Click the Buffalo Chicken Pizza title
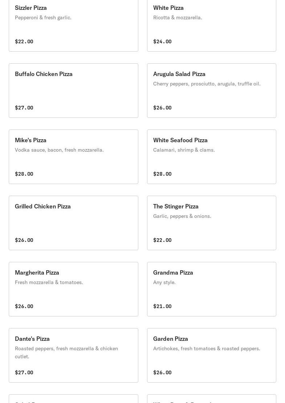The height and width of the screenshot is (403, 285). pyautogui.click(x=44, y=74)
